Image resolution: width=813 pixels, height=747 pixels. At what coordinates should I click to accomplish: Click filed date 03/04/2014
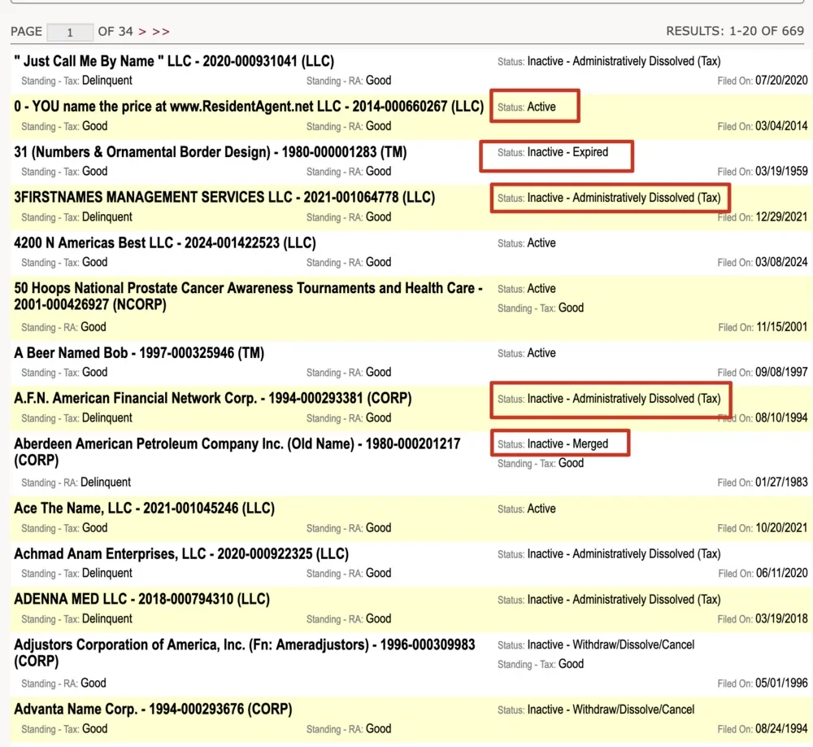coord(781,126)
